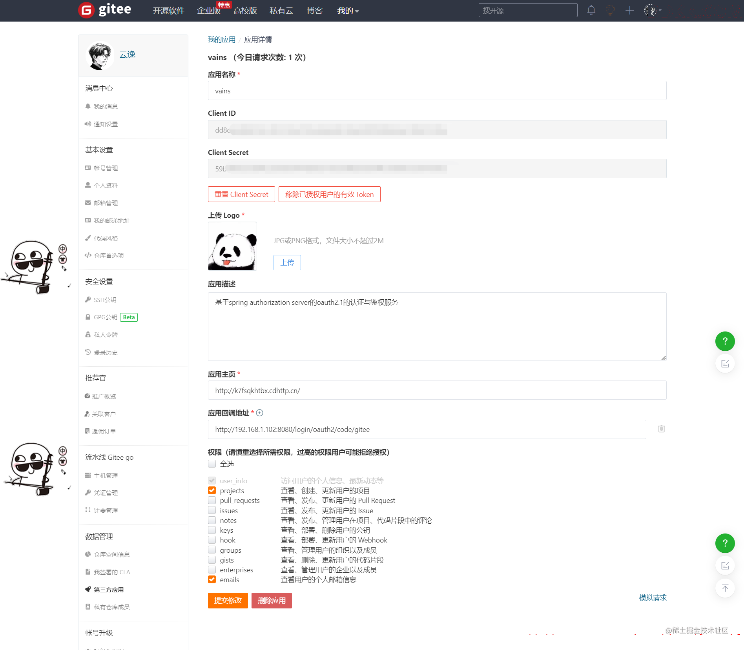Screen dimensions: 744x650
Task: Click the back-to-top arrow icon
Action: pos(725,588)
